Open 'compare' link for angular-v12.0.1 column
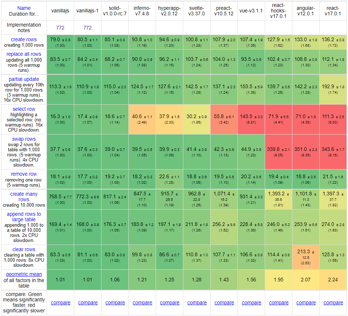This screenshot has height=316, width=348. point(306,303)
